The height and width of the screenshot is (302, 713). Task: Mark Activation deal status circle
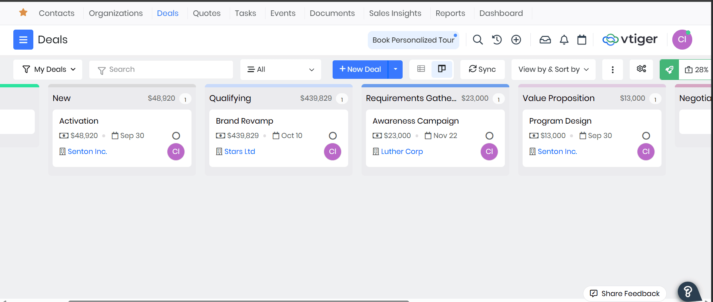tap(176, 136)
